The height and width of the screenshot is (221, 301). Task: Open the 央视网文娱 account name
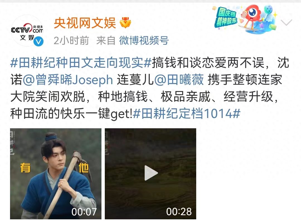(85, 23)
